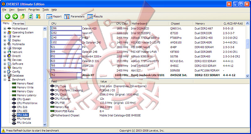
Task: Click the CL-RCD-RP-RAS column header
Action: (x=233, y=24)
